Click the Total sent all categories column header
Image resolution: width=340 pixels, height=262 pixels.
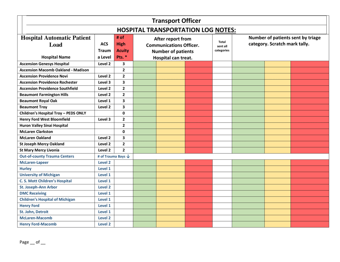[x=222, y=46]
